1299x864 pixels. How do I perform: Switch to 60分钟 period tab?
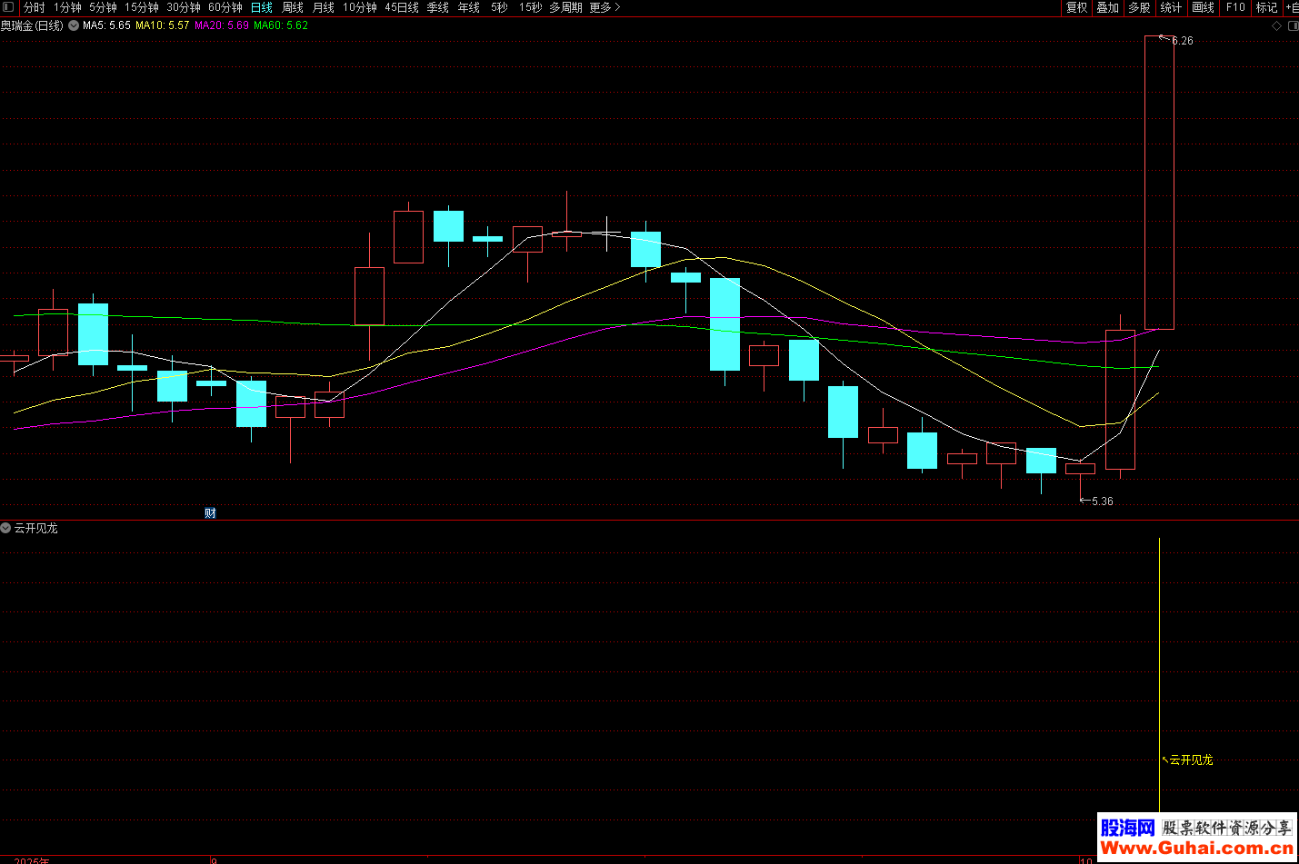[x=225, y=7]
